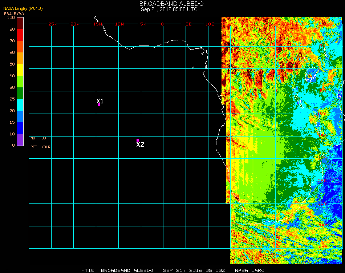Click the 5W longitude axis label
Viewport: 345px width, 273px height.
[x=143, y=24]
